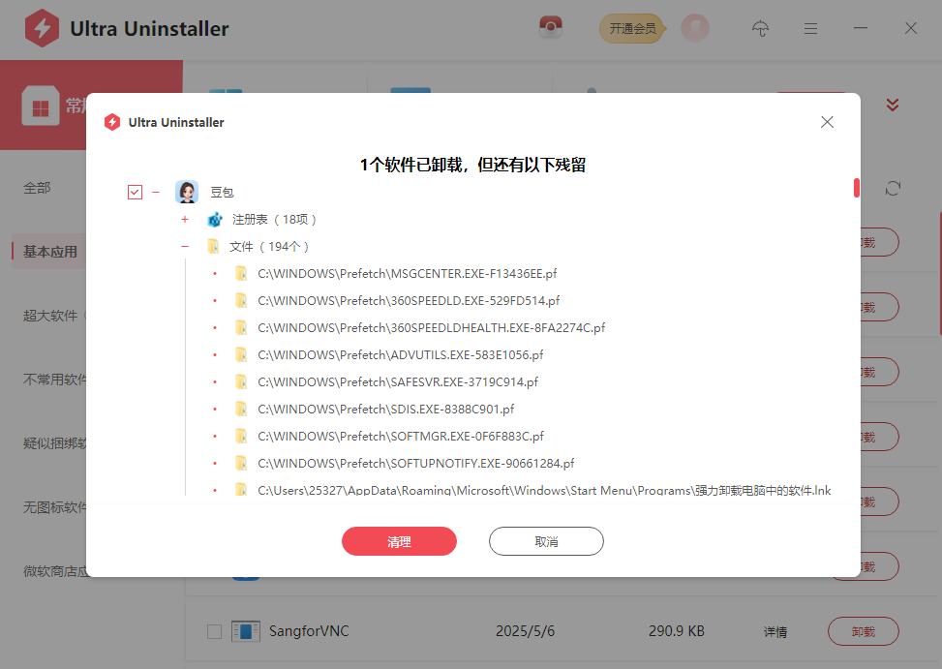Click the red 清理 clean button
The width and height of the screenshot is (942, 669).
(399, 541)
